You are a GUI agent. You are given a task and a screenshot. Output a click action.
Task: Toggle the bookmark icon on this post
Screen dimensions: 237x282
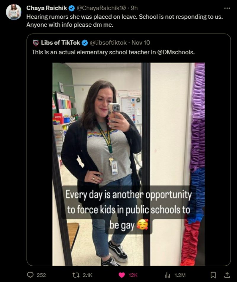(213, 275)
